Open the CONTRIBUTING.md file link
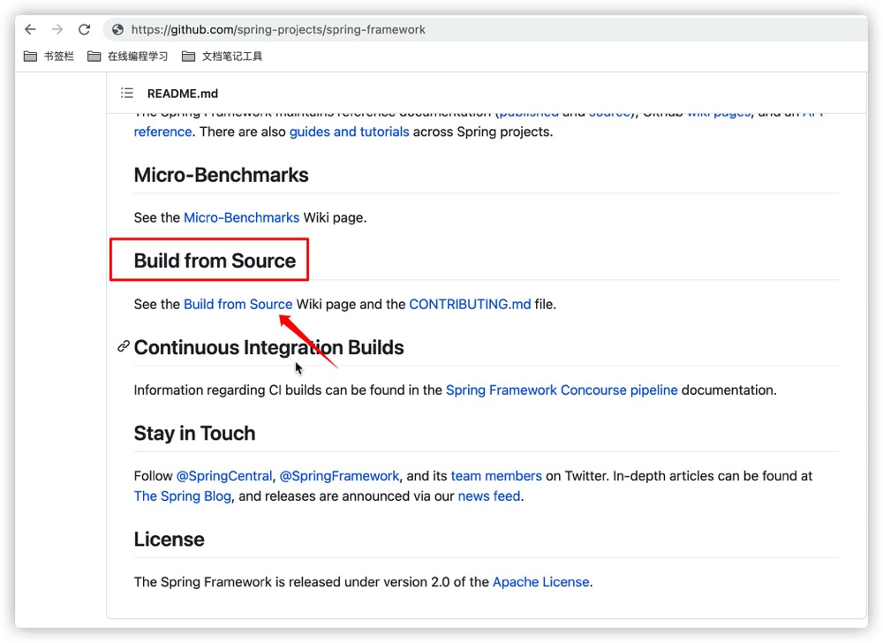The image size is (883, 643). [470, 304]
